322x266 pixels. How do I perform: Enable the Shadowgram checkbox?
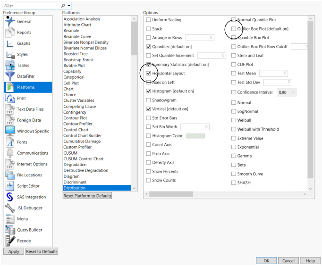(148, 100)
